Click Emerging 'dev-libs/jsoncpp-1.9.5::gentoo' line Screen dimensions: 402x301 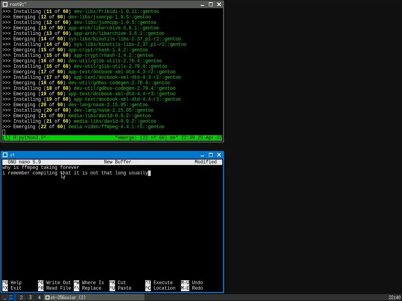77,17
